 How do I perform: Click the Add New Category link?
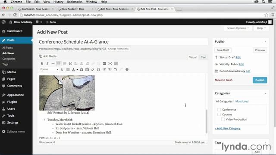228,128
